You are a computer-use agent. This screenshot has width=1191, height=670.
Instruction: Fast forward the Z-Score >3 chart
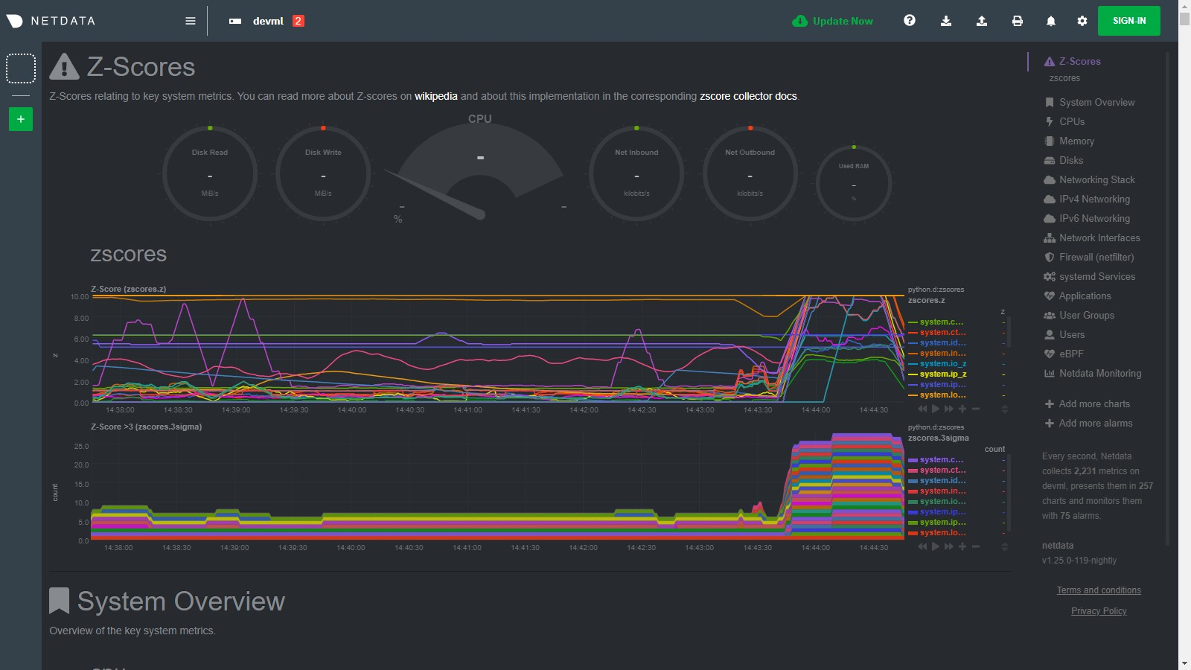pyautogui.click(x=949, y=546)
